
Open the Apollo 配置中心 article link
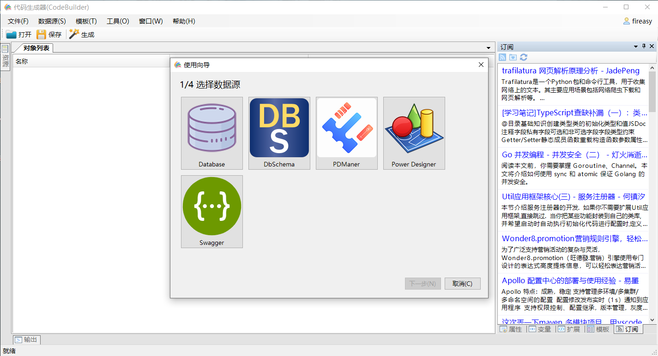[x=570, y=280]
